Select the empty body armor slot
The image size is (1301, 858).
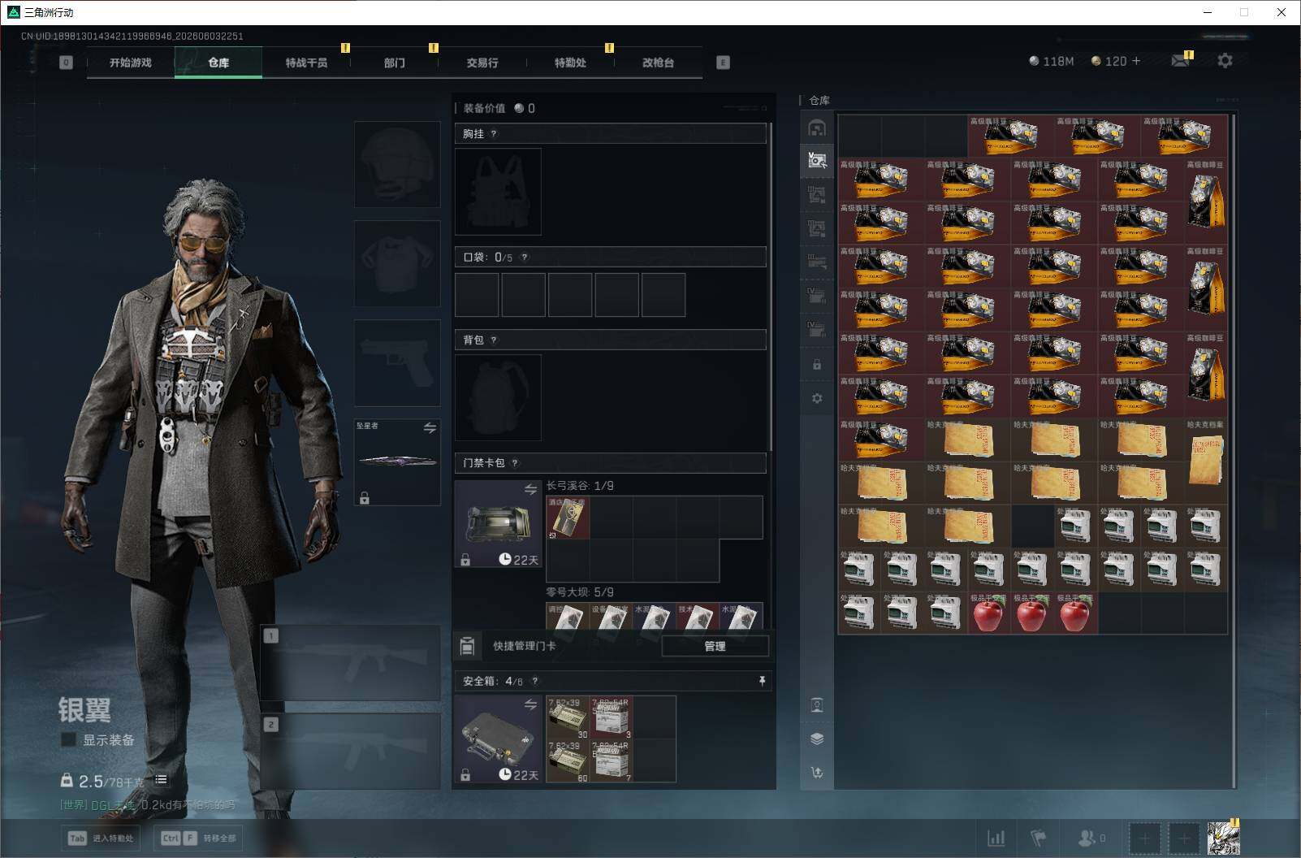click(397, 263)
